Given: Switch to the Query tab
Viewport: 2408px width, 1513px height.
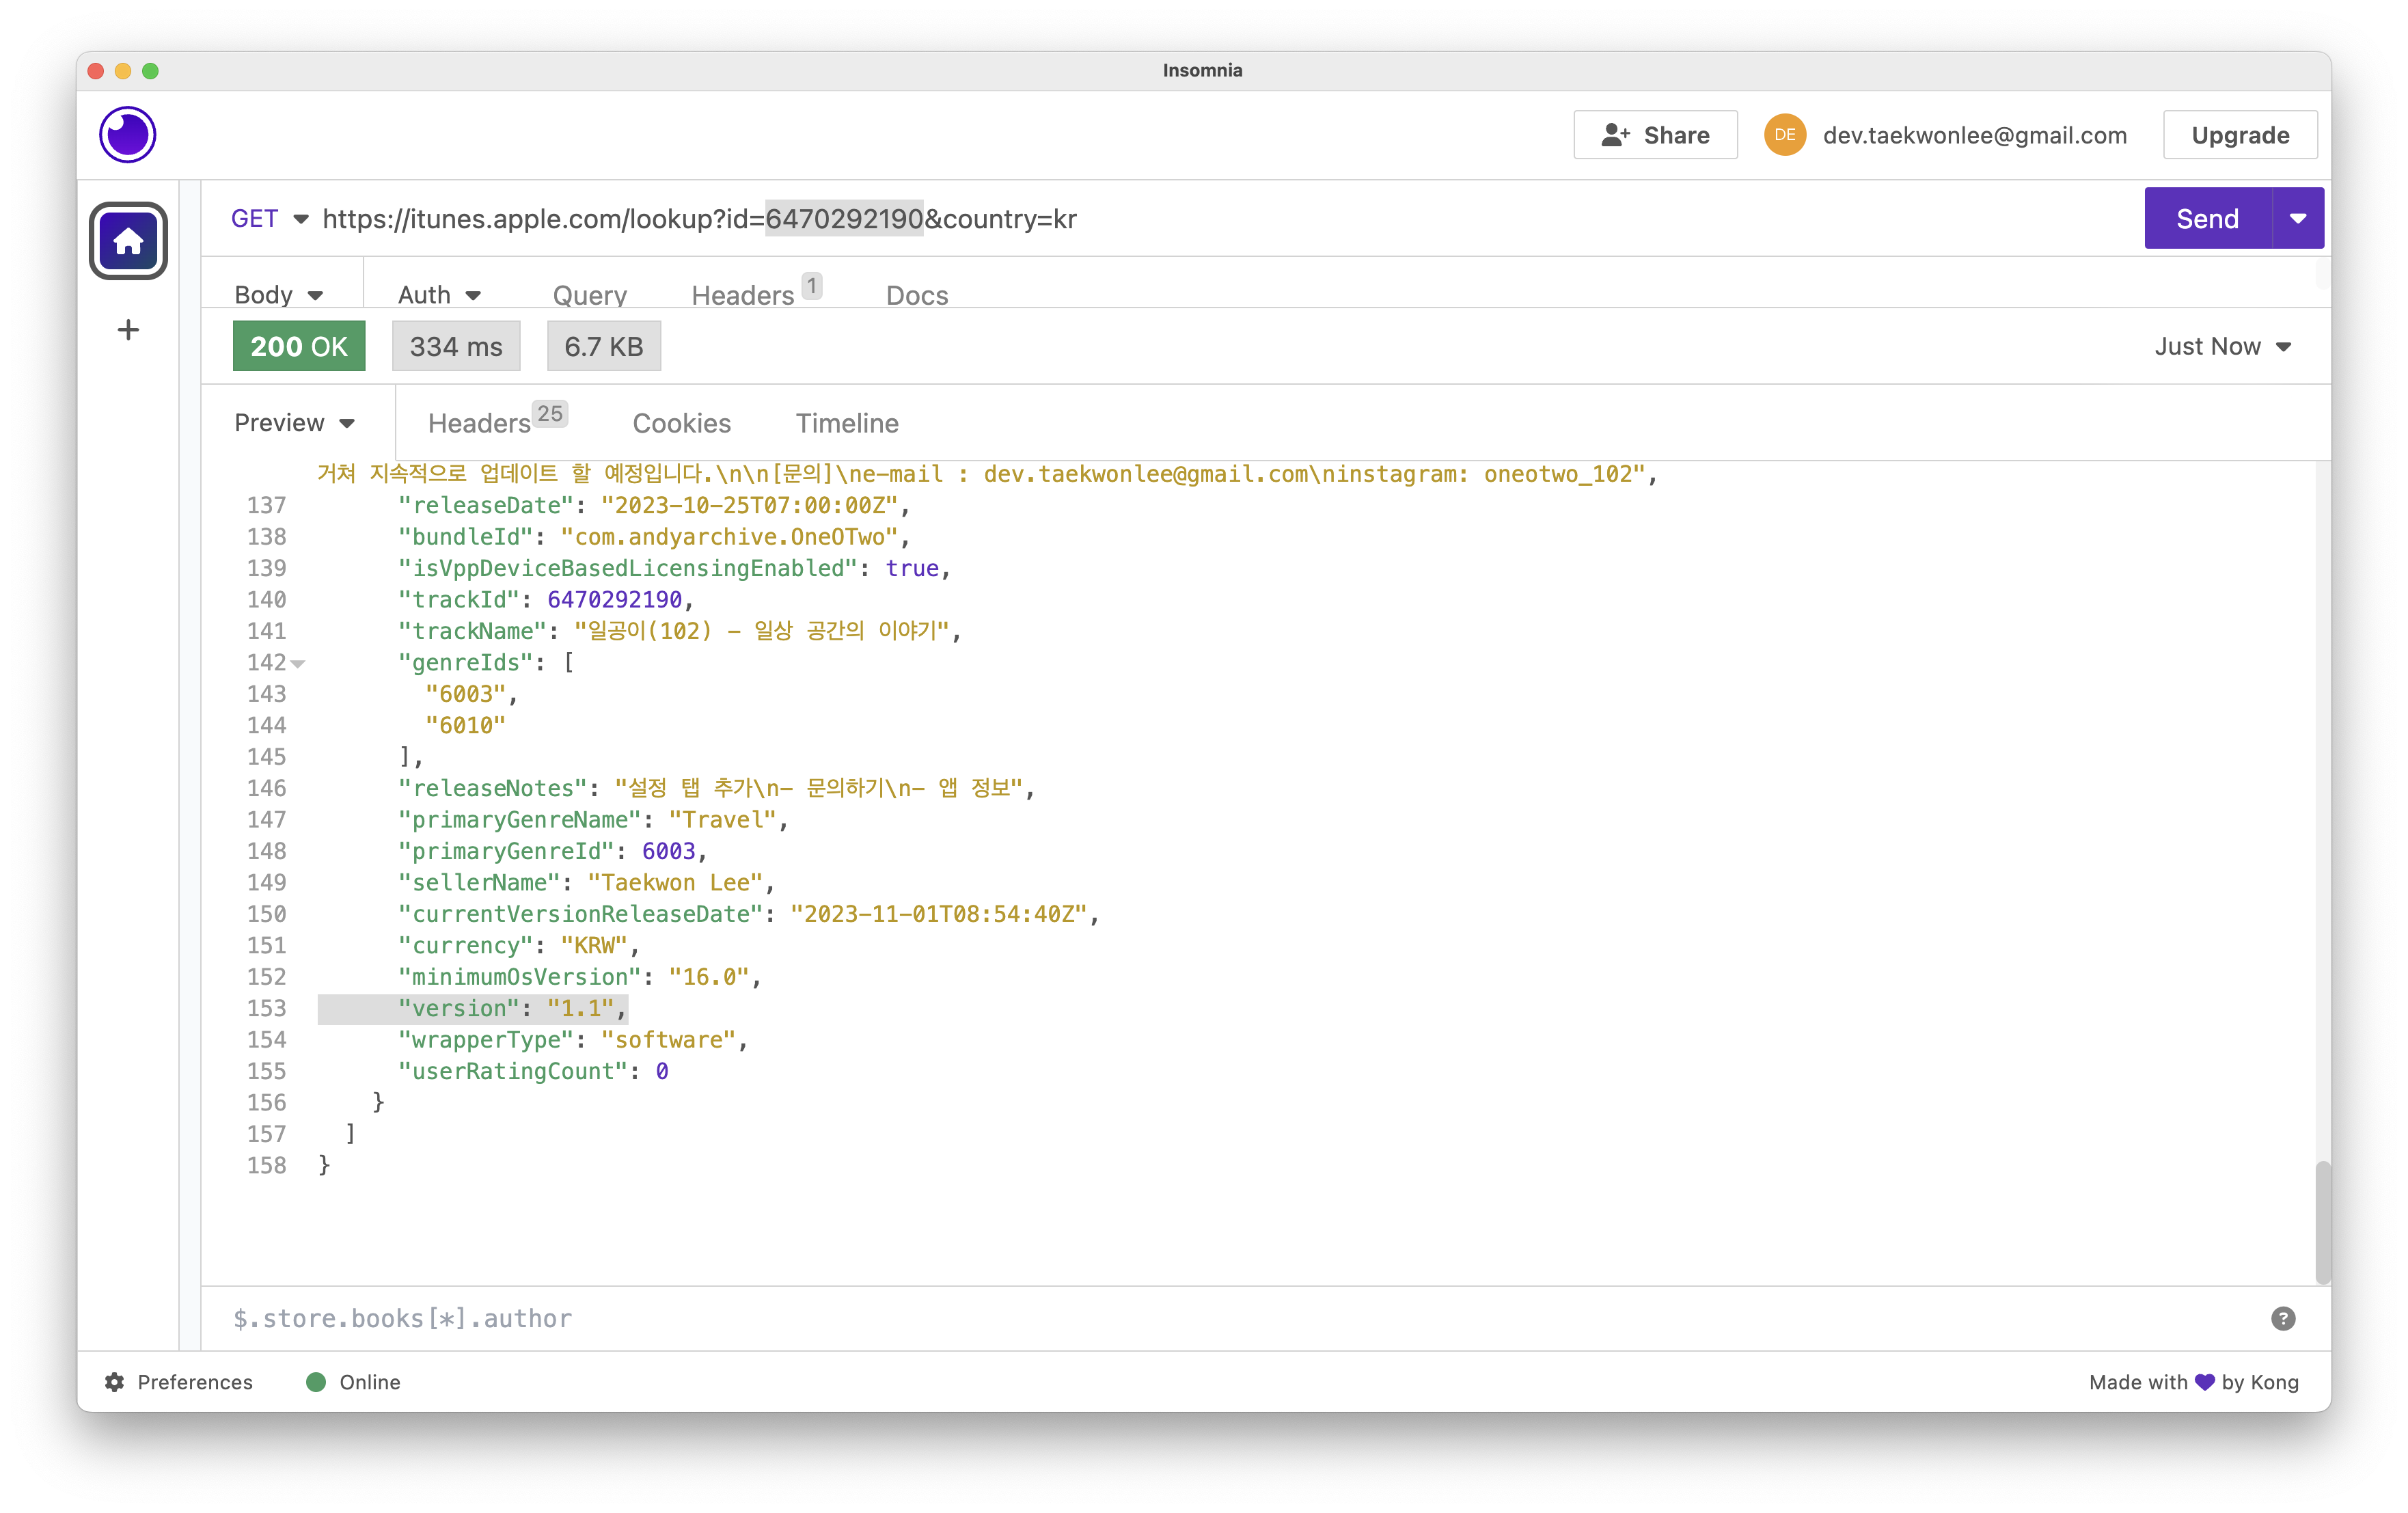Looking at the screenshot, I should [589, 295].
